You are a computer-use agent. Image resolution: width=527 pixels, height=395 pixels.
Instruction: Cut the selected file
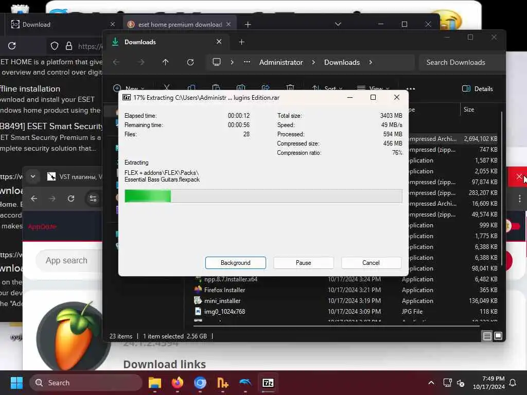pyautogui.click(x=167, y=88)
